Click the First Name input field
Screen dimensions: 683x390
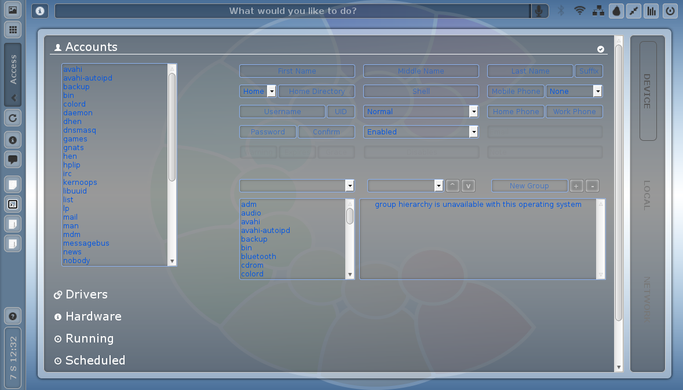click(297, 71)
